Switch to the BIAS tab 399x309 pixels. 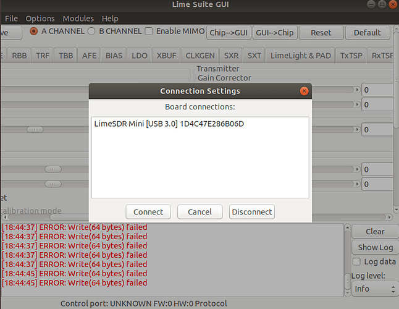point(114,55)
